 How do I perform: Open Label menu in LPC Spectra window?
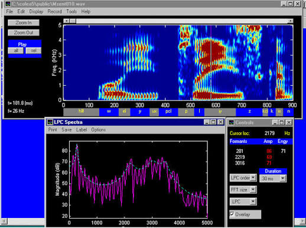[x=82, y=130]
